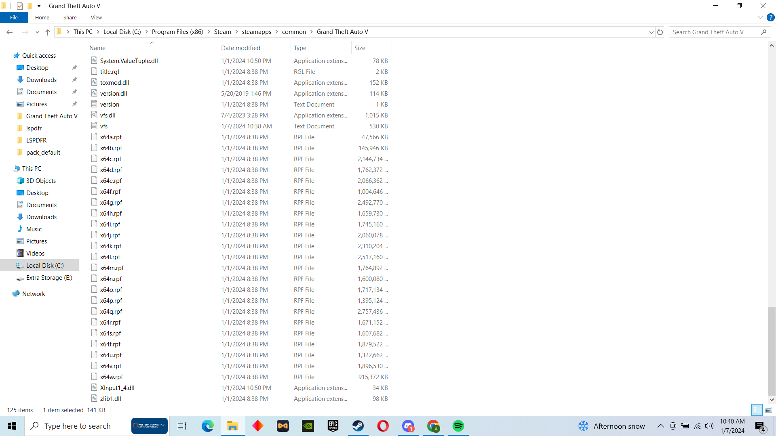
Task: Launch Epic Games from the taskbar
Action: tap(333, 426)
